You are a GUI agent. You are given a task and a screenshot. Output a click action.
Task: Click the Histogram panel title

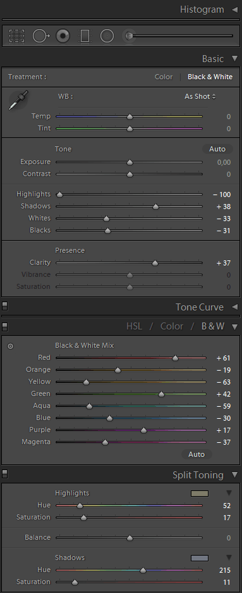[x=202, y=10]
